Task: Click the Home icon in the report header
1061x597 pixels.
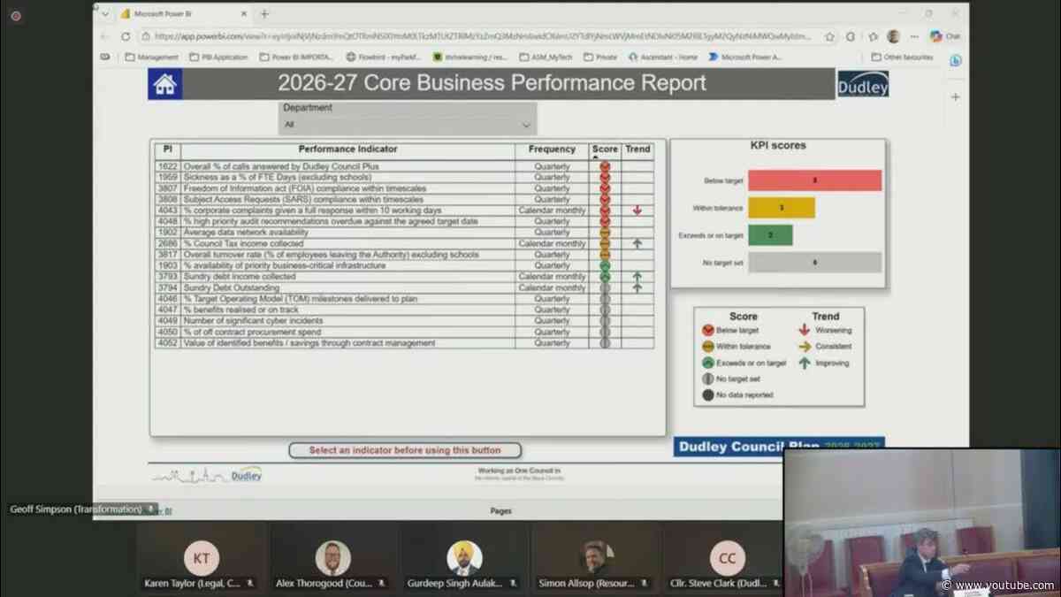Action: tap(164, 84)
